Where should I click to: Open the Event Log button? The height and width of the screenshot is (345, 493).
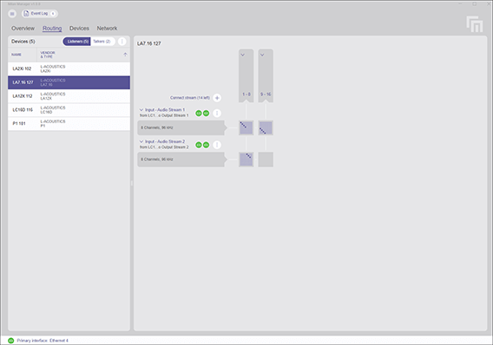tap(40, 14)
